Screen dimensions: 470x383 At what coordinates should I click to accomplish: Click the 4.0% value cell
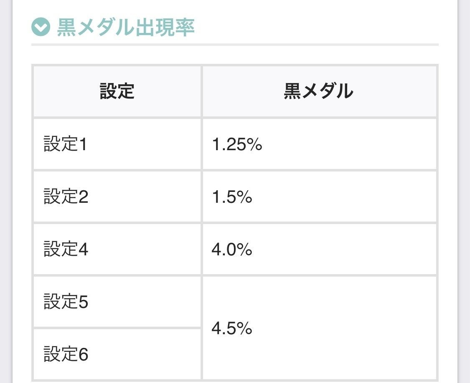pyautogui.click(x=319, y=249)
